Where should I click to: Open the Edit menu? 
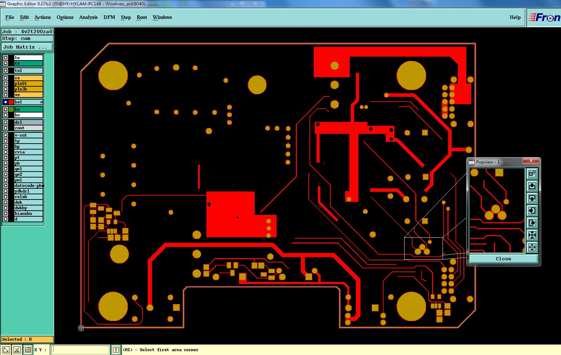point(24,17)
